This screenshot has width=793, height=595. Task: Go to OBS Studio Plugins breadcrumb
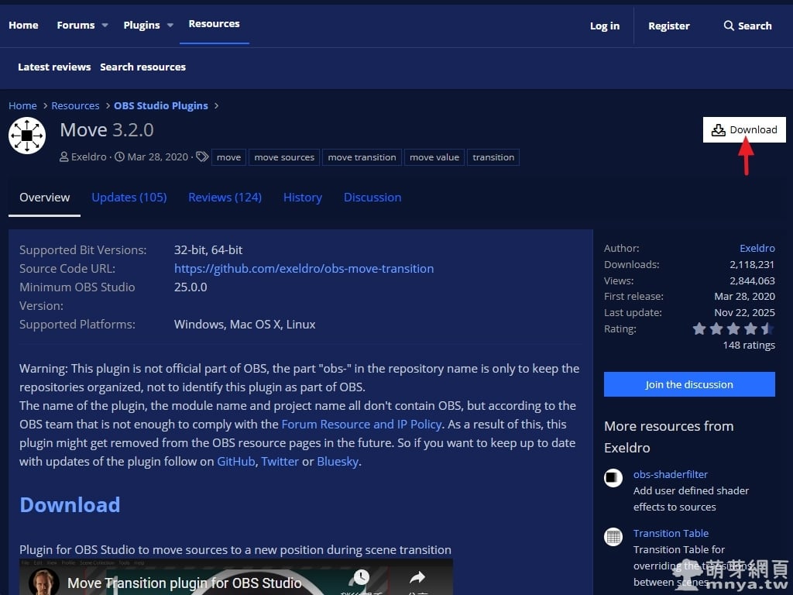point(161,105)
